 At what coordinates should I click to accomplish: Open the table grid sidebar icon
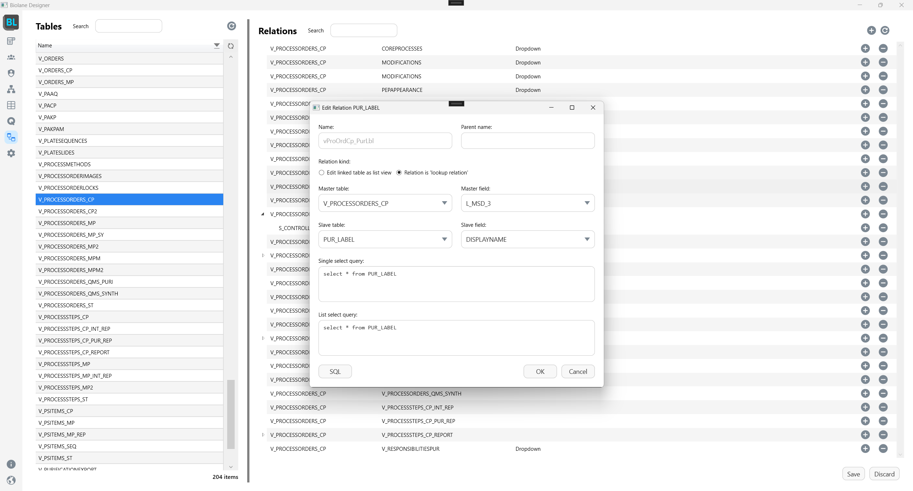pyautogui.click(x=11, y=105)
